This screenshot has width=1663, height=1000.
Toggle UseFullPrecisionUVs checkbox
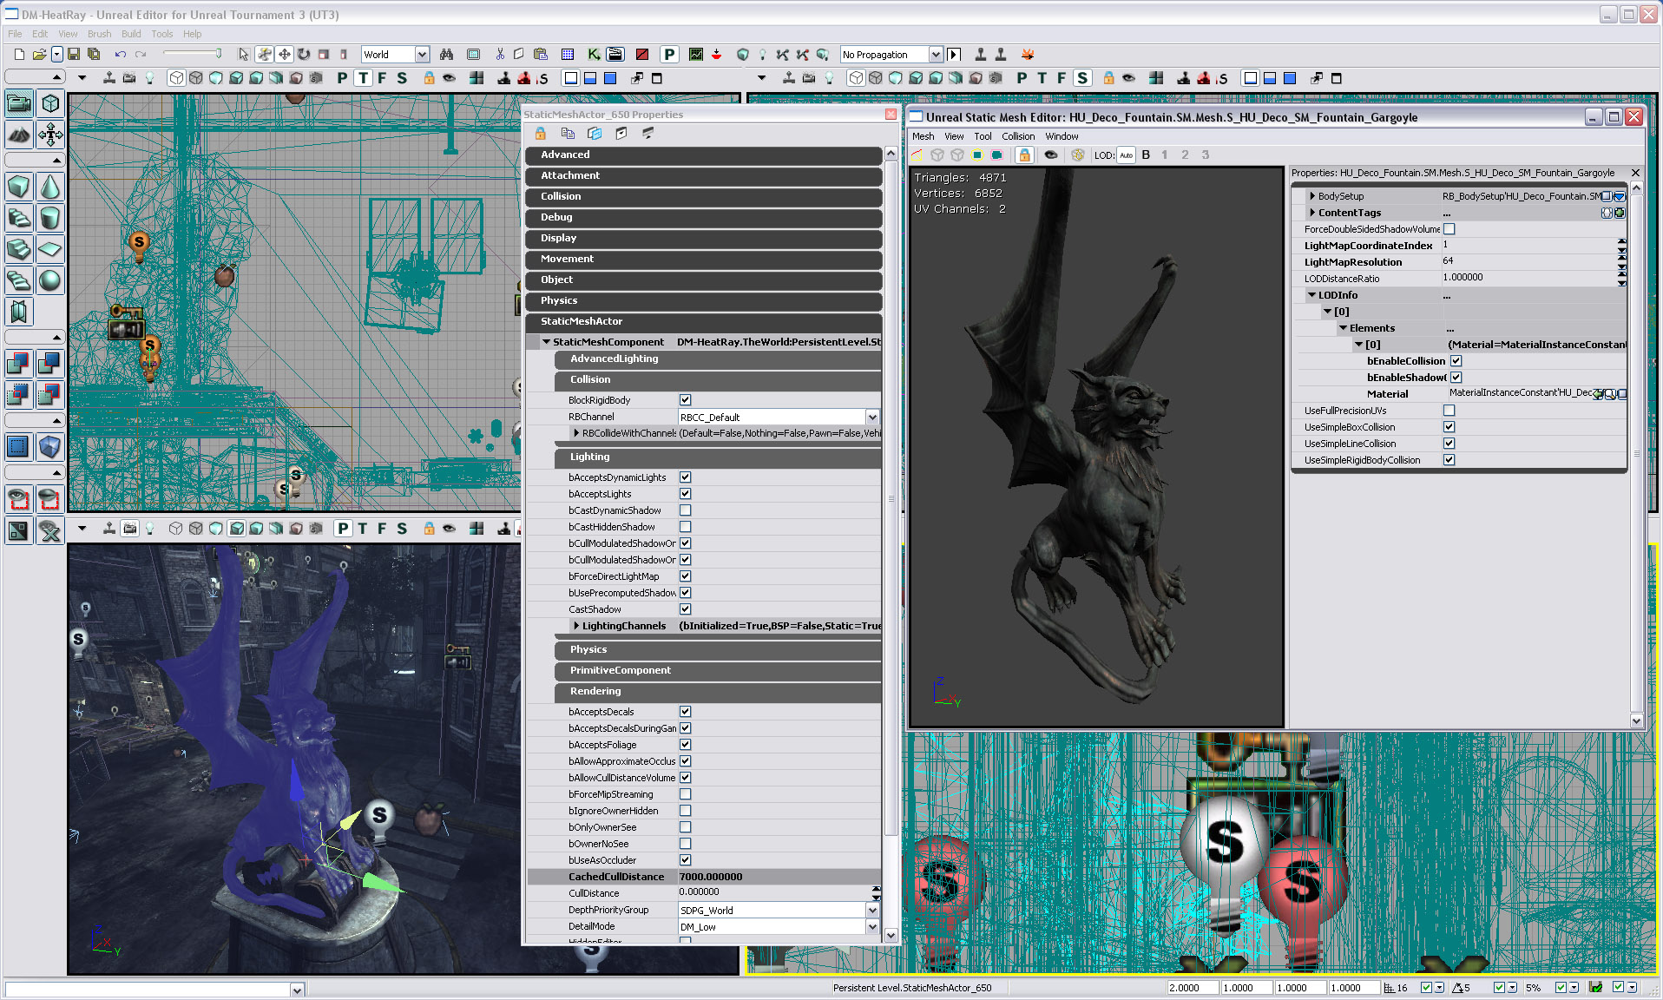[1449, 411]
